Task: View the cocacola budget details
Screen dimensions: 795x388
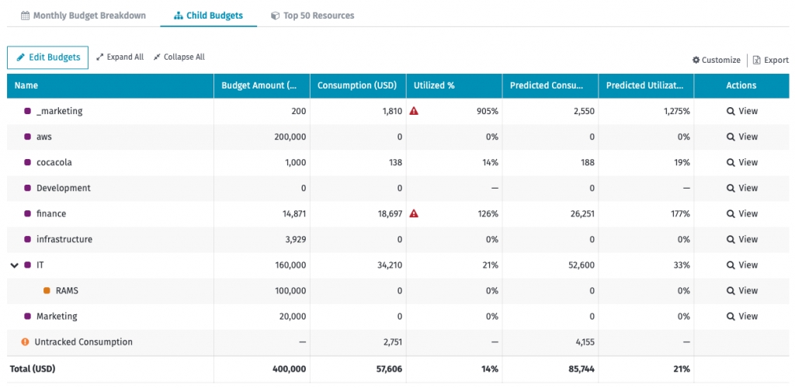Action: click(x=741, y=162)
